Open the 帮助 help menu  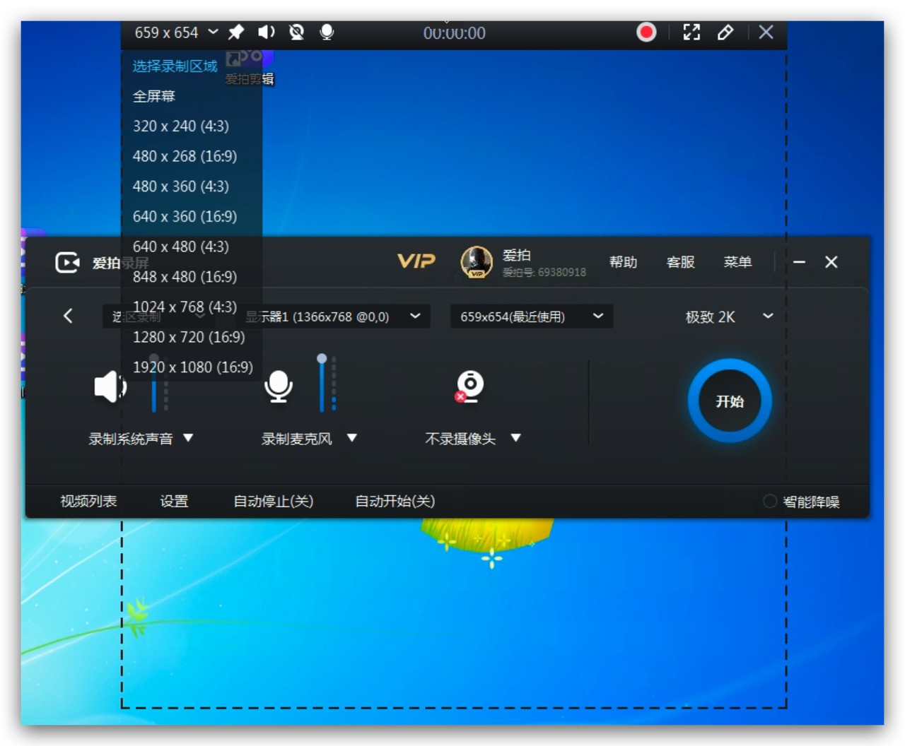623,262
